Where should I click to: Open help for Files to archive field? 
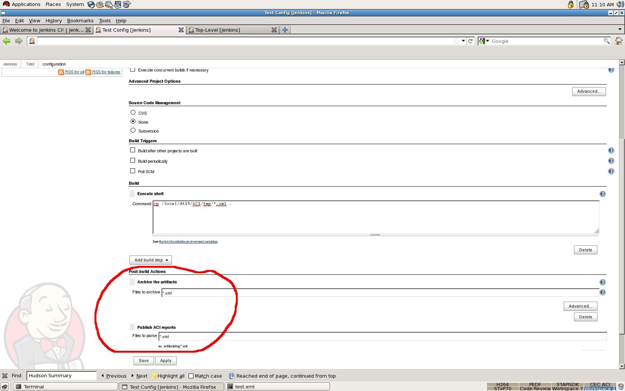(x=603, y=292)
